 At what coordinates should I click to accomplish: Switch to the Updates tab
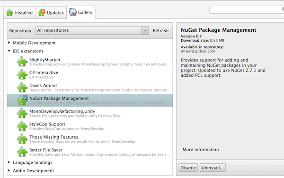tap(51, 13)
